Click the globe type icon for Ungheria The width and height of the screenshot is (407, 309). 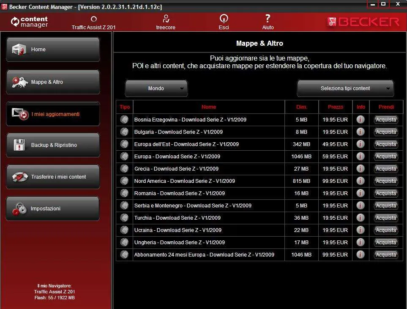point(125,242)
